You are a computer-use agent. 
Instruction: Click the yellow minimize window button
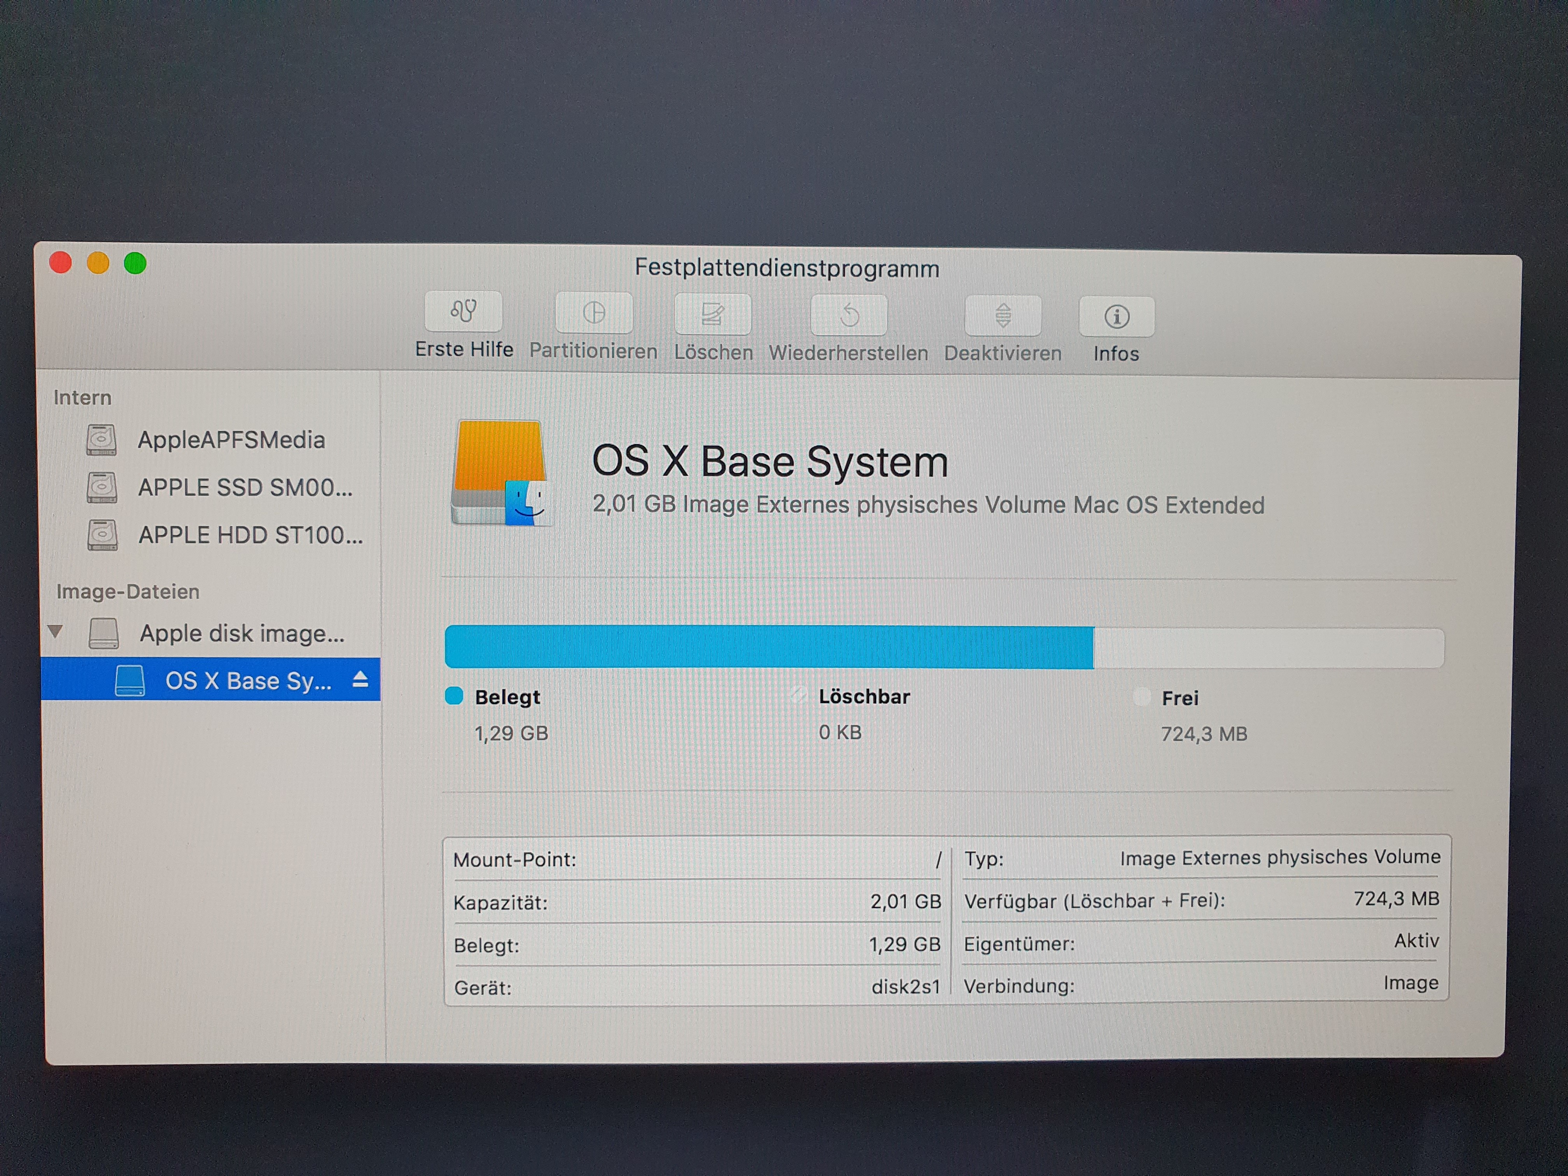point(98,263)
